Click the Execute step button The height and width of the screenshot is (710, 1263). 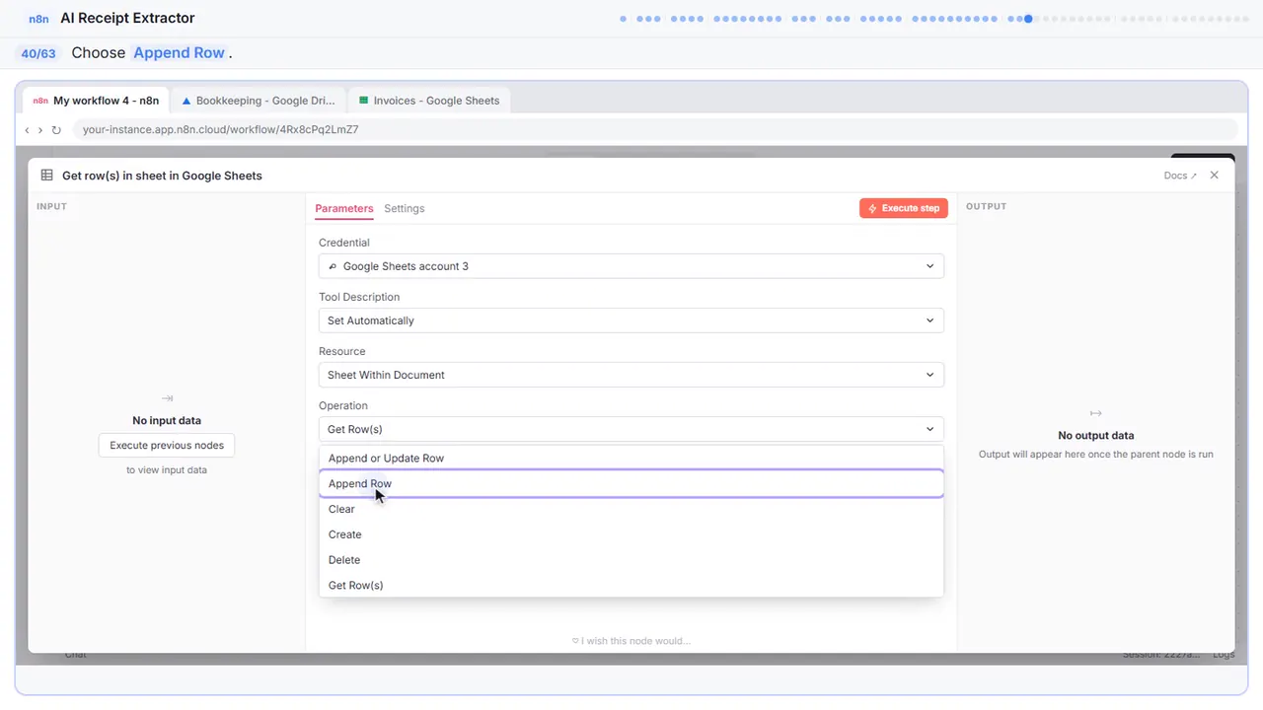click(904, 208)
